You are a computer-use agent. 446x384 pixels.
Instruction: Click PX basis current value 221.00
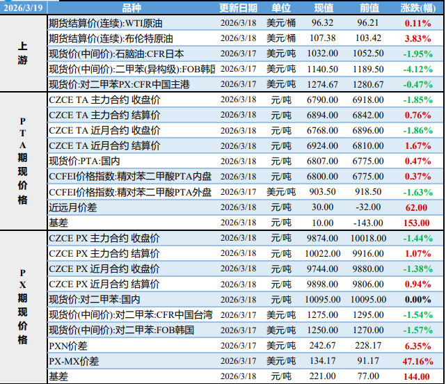click(322, 376)
